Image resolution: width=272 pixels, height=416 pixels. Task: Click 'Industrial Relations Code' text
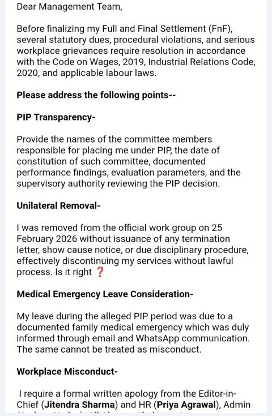click(x=202, y=62)
